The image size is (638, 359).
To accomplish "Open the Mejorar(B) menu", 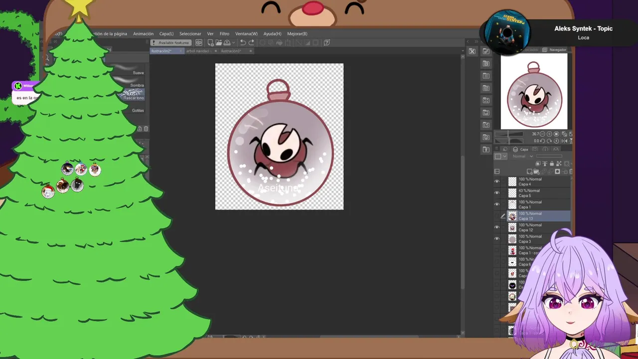I will (297, 34).
